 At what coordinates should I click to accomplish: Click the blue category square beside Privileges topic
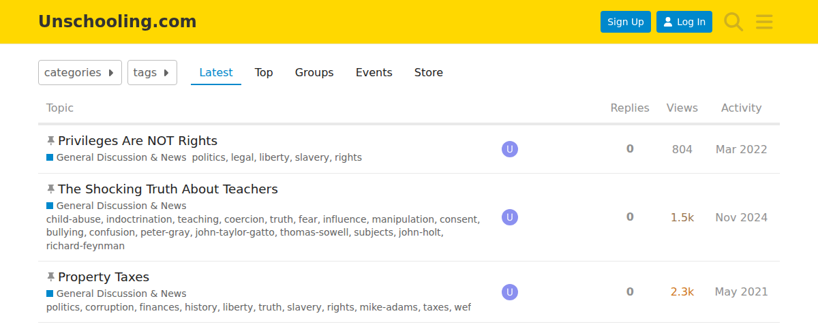click(50, 157)
